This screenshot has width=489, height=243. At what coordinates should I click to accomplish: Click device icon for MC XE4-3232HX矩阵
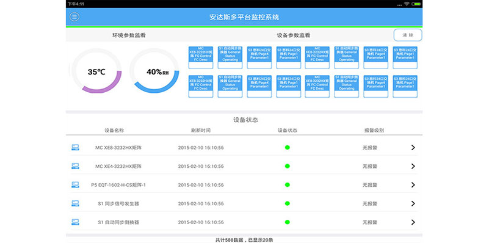(75, 166)
